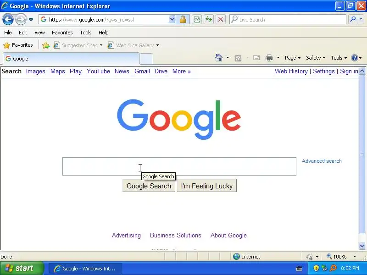
Task: Click the Home icon in command bar
Action: (219, 58)
